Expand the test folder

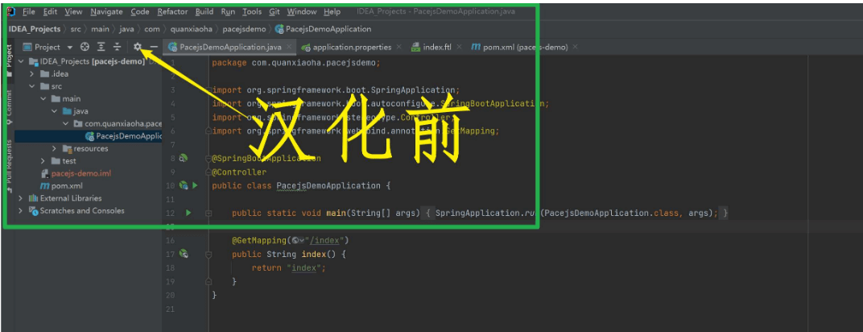click(x=43, y=161)
